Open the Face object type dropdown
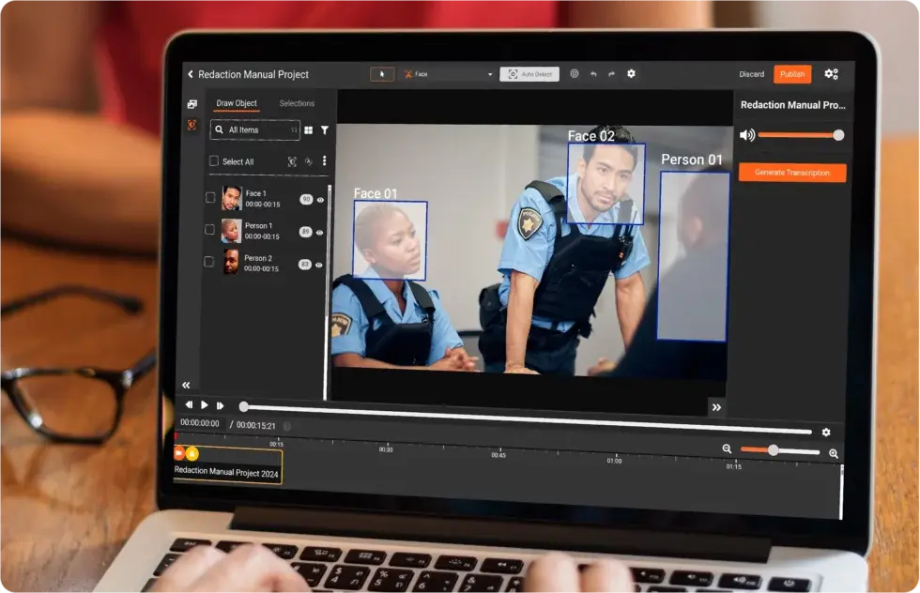 (448, 74)
